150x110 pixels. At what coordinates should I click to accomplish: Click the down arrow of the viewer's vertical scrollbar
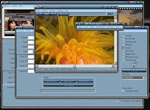click(x=115, y=63)
